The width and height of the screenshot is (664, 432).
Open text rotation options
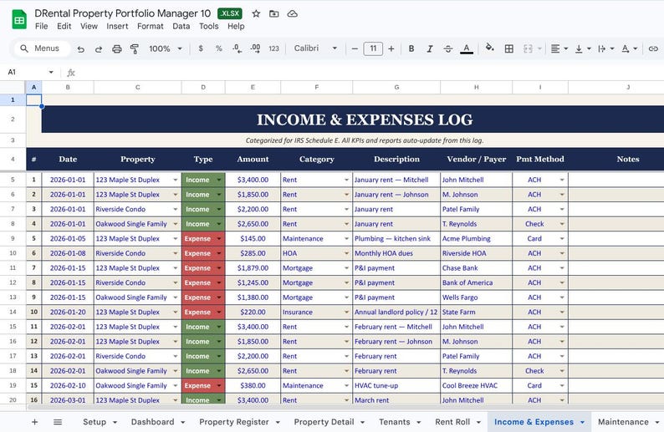[629, 48]
